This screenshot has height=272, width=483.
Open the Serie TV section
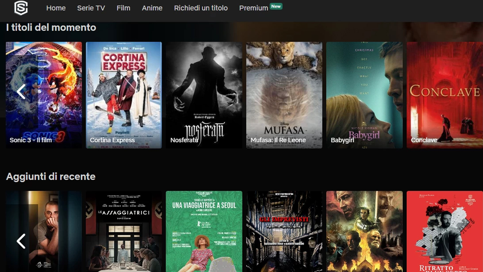(91, 8)
